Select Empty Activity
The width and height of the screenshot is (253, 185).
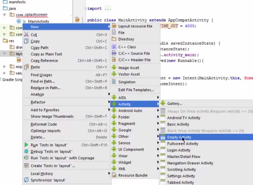206,137
